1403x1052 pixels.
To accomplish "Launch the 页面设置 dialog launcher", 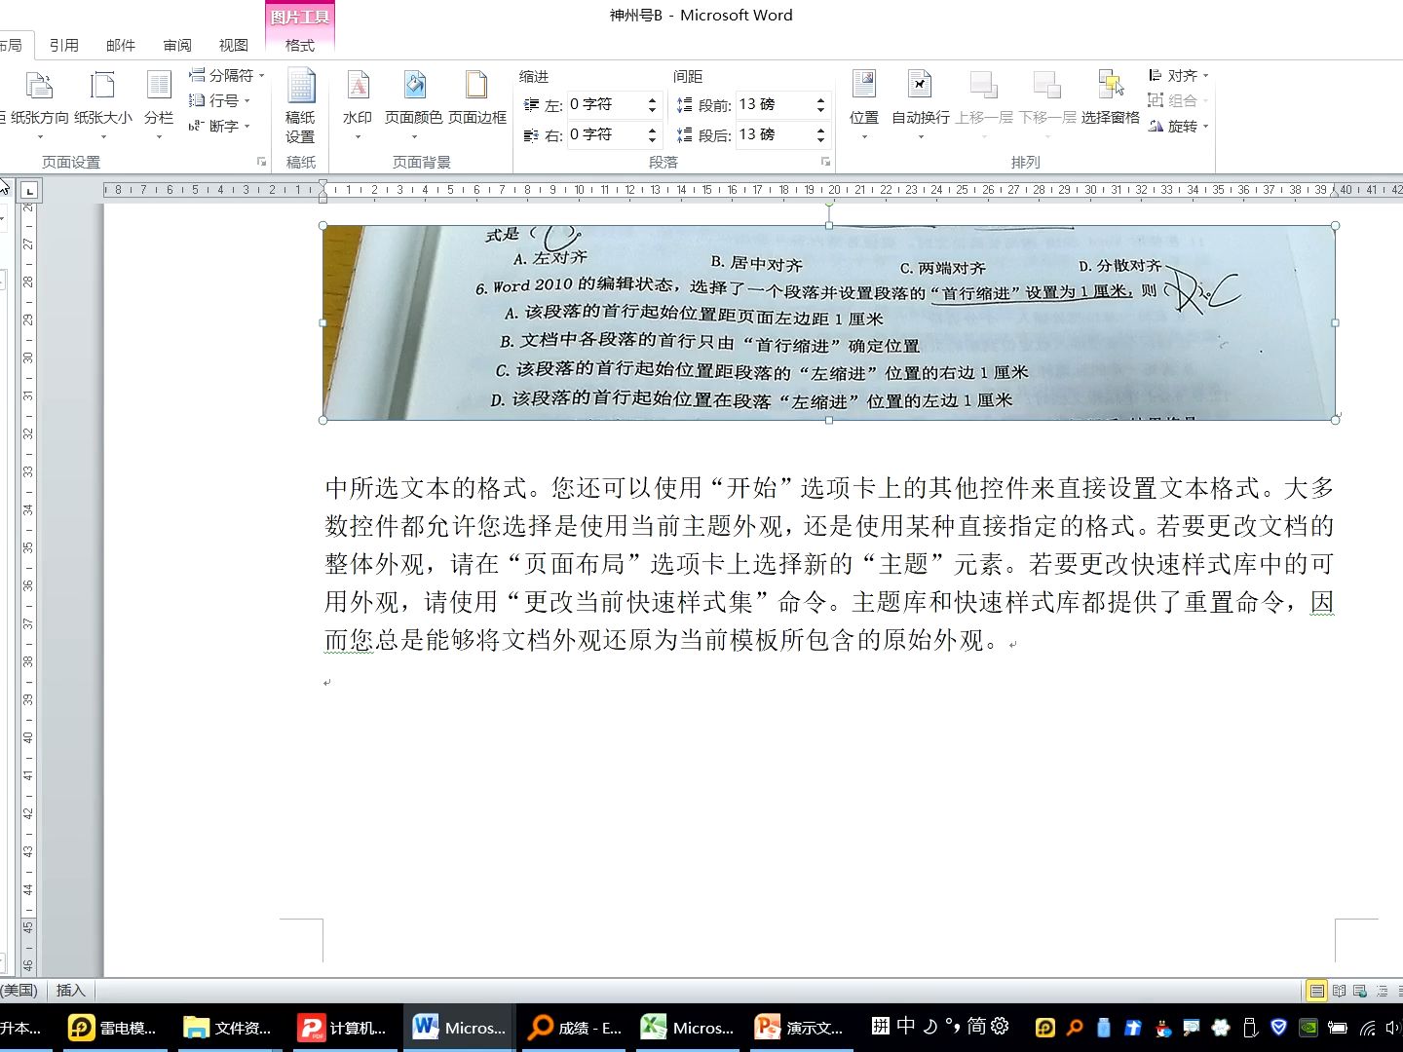I will (261, 162).
